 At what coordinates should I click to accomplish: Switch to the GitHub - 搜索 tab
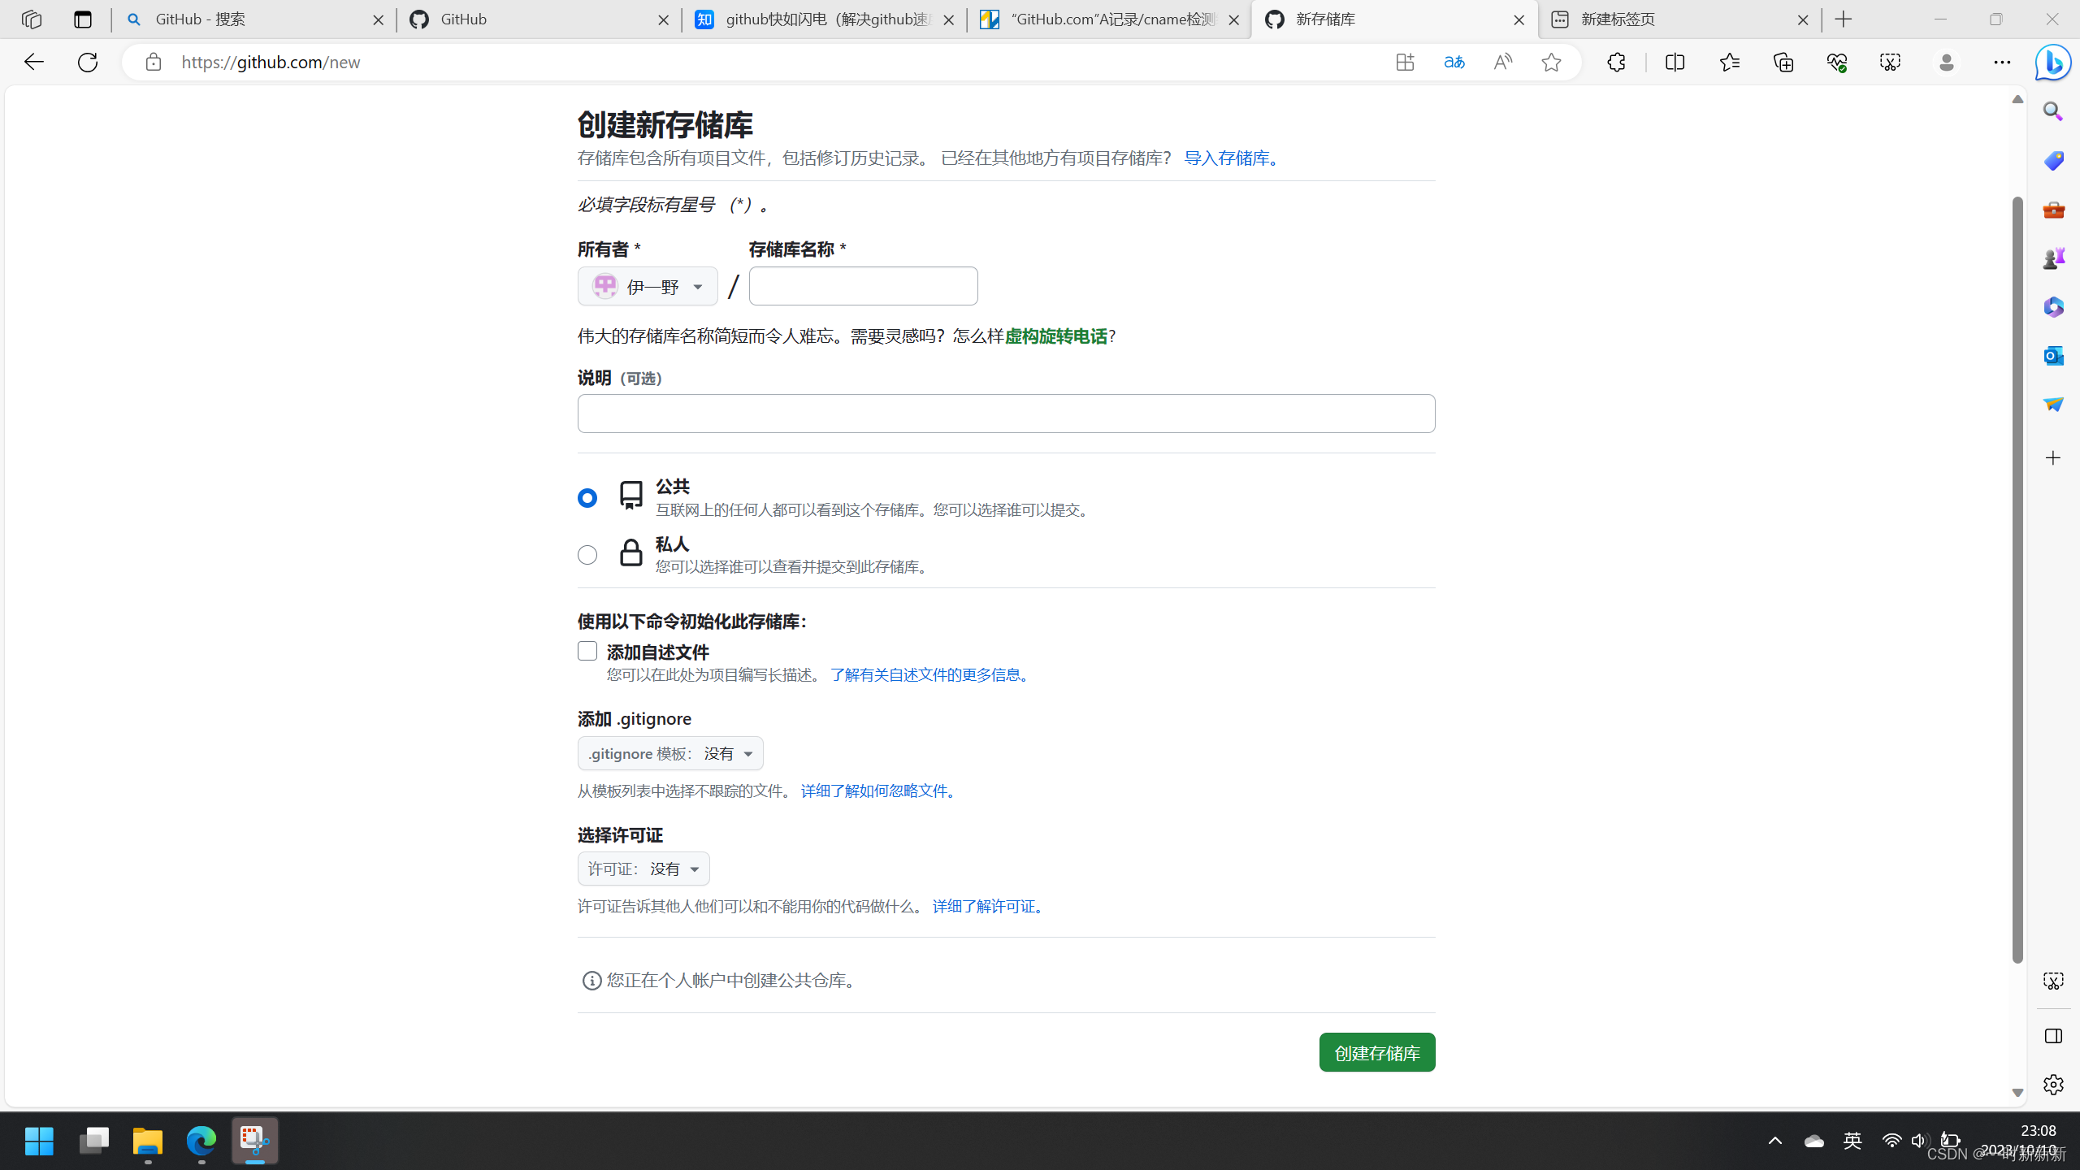click(244, 19)
